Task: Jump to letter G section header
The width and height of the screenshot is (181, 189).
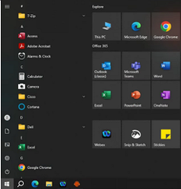Action: [x=22, y=158]
